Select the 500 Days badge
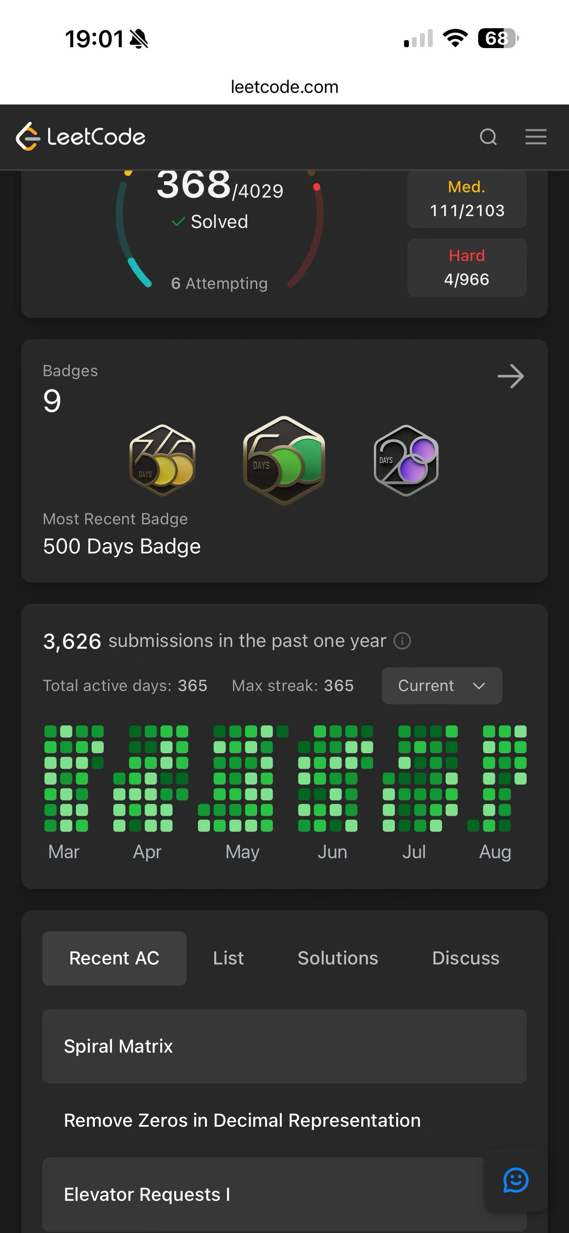The image size is (569, 1233). point(284,460)
